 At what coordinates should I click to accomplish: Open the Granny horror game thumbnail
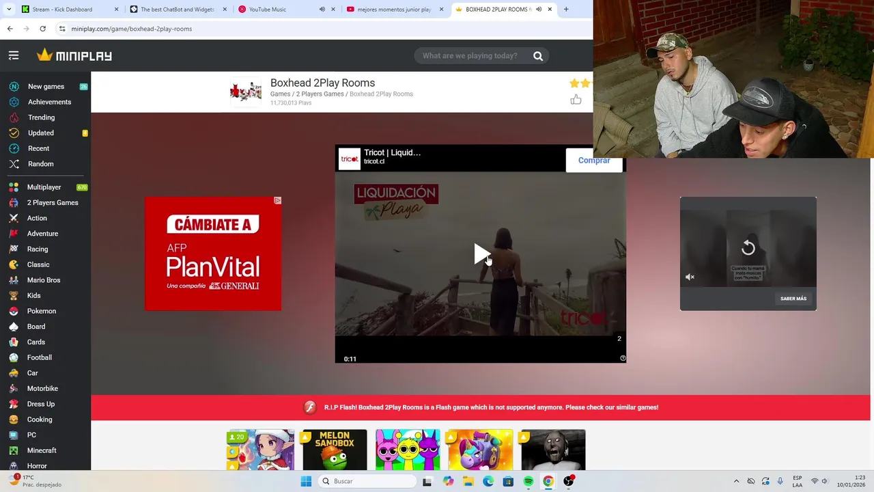coord(553,450)
